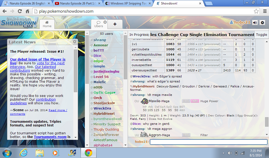Click user justinjiaxinghu
Screen dimensions: 269x158
tap(106, 72)
